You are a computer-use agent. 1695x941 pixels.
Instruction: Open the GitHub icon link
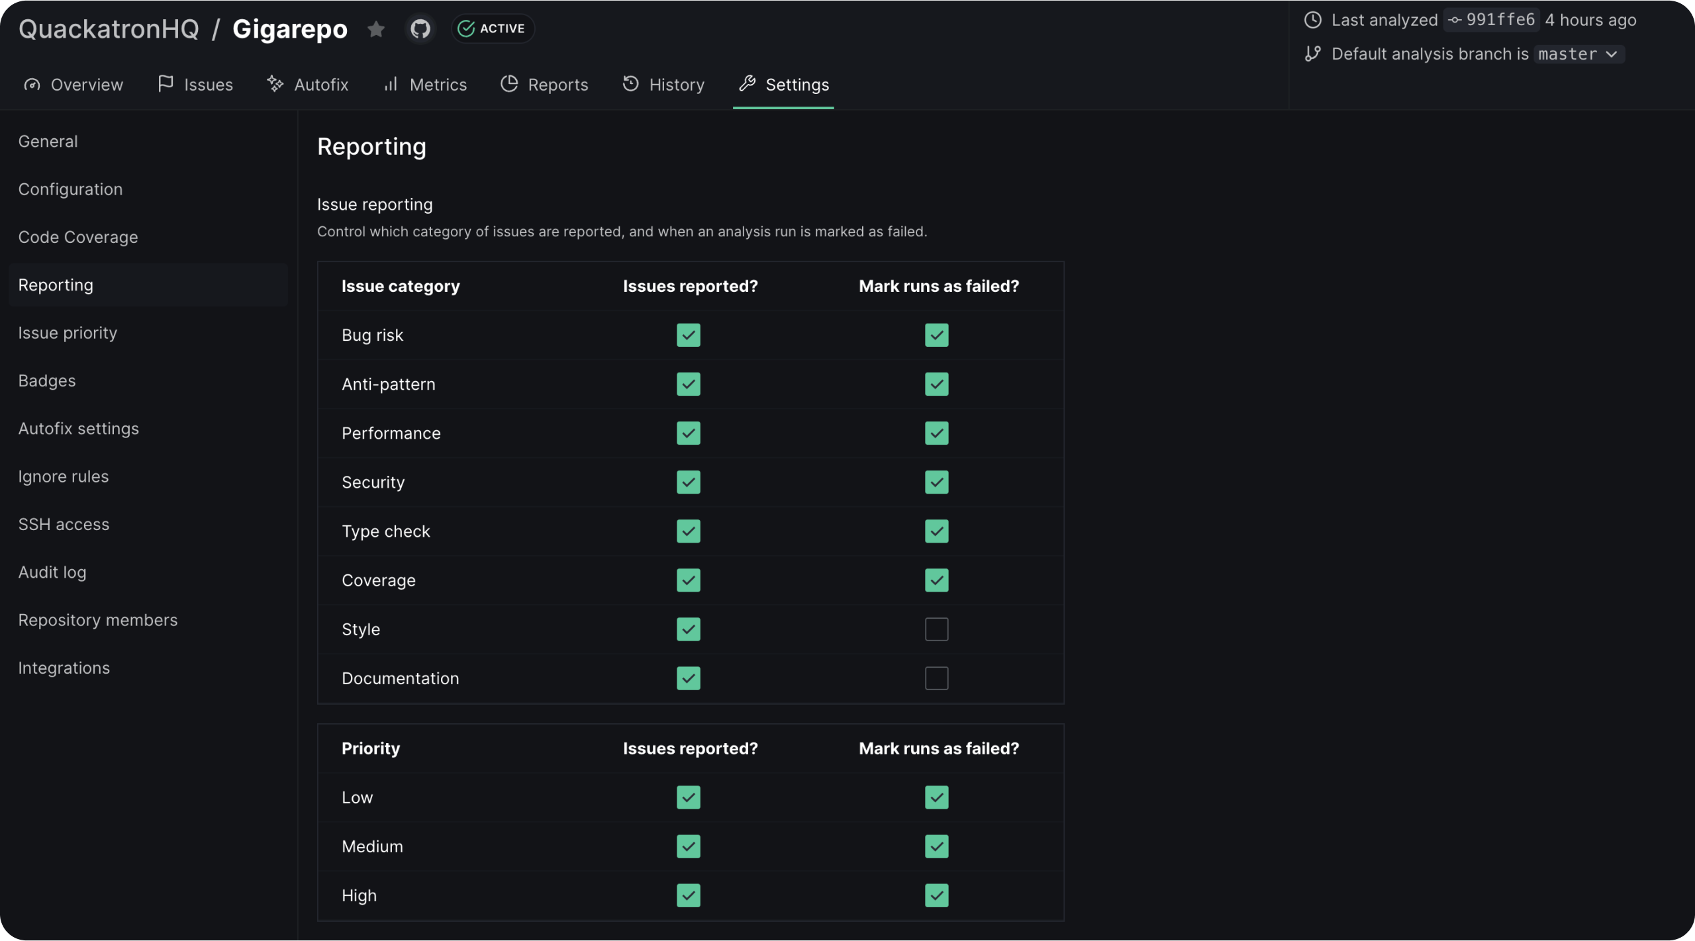(420, 28)
